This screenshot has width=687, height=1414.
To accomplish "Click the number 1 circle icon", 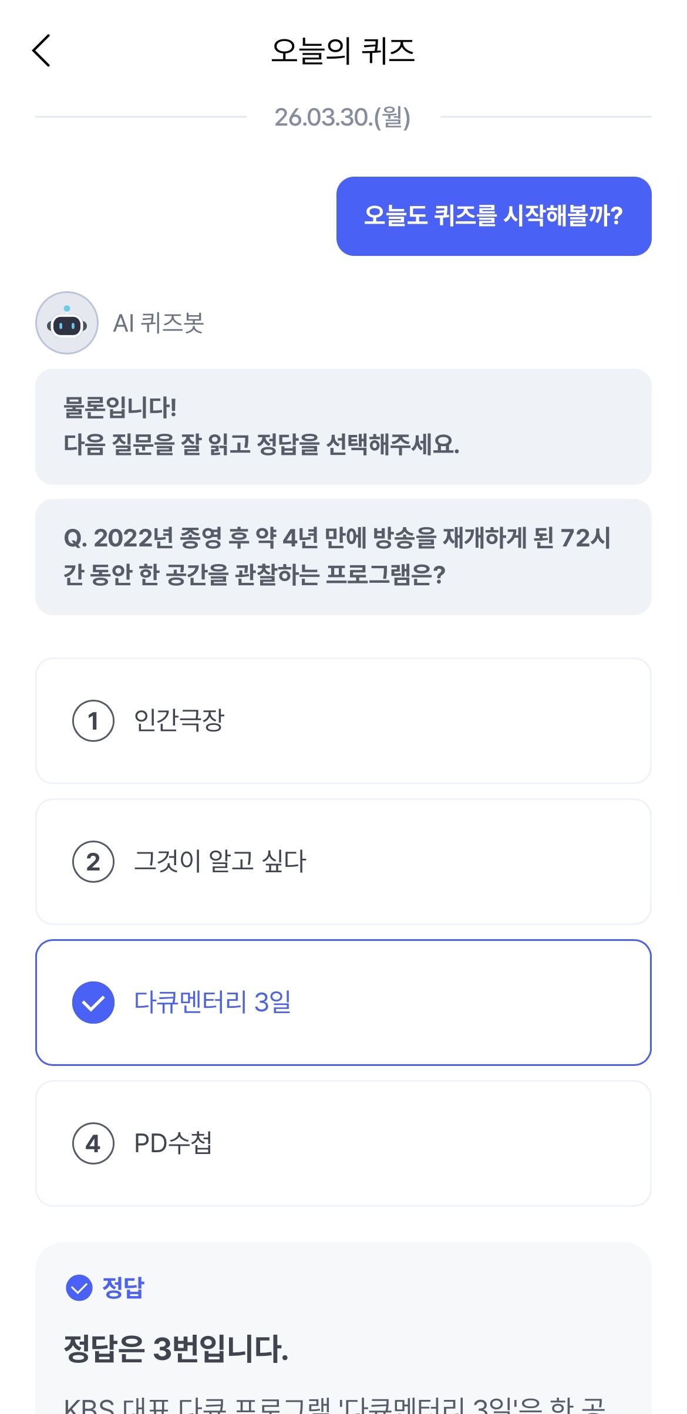I will 93,721.
